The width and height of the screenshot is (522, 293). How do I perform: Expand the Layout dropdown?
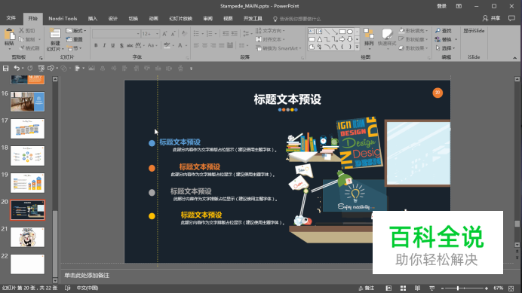point(76,31)
